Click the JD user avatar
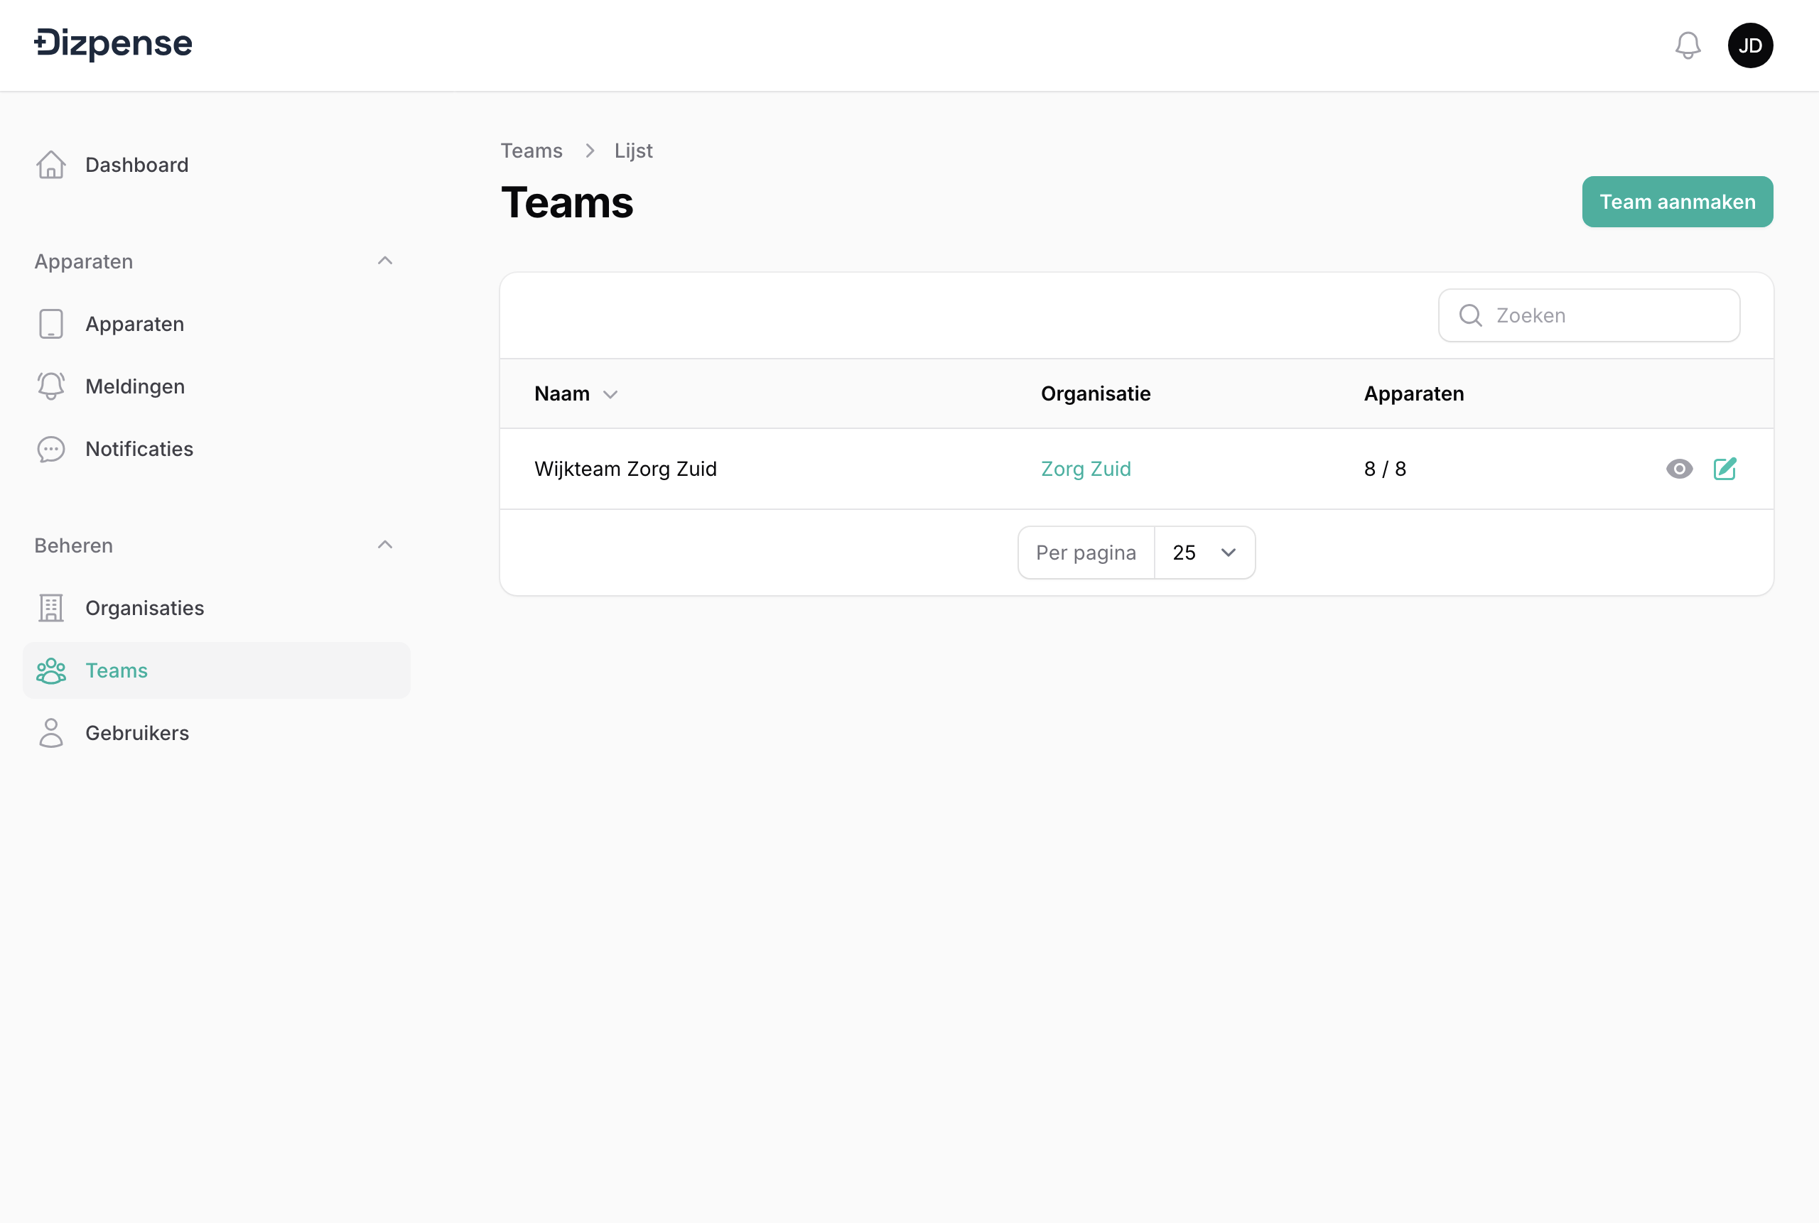Screen dimensions: 1819x1223 tap(1749, 45)
